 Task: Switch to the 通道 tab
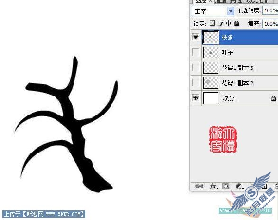click(221, 1)
